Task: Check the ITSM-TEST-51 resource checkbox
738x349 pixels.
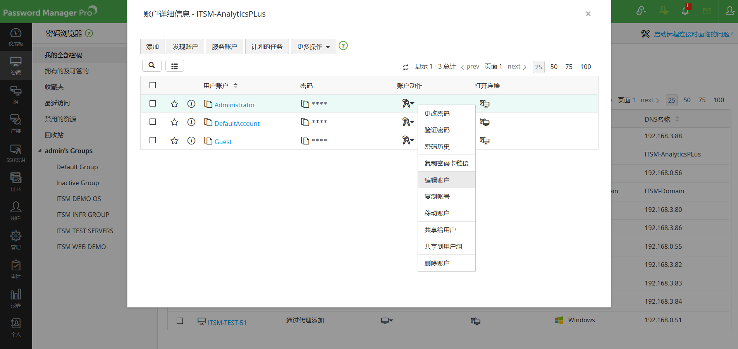Action: tap(180, 321)
